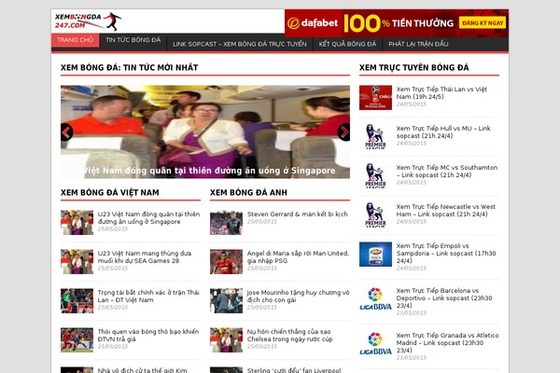This screenshot has height=373, width=560.
Task: Click thumbnail for Nụ hôn chiến thắng Chelsea article
Action: 226,339
